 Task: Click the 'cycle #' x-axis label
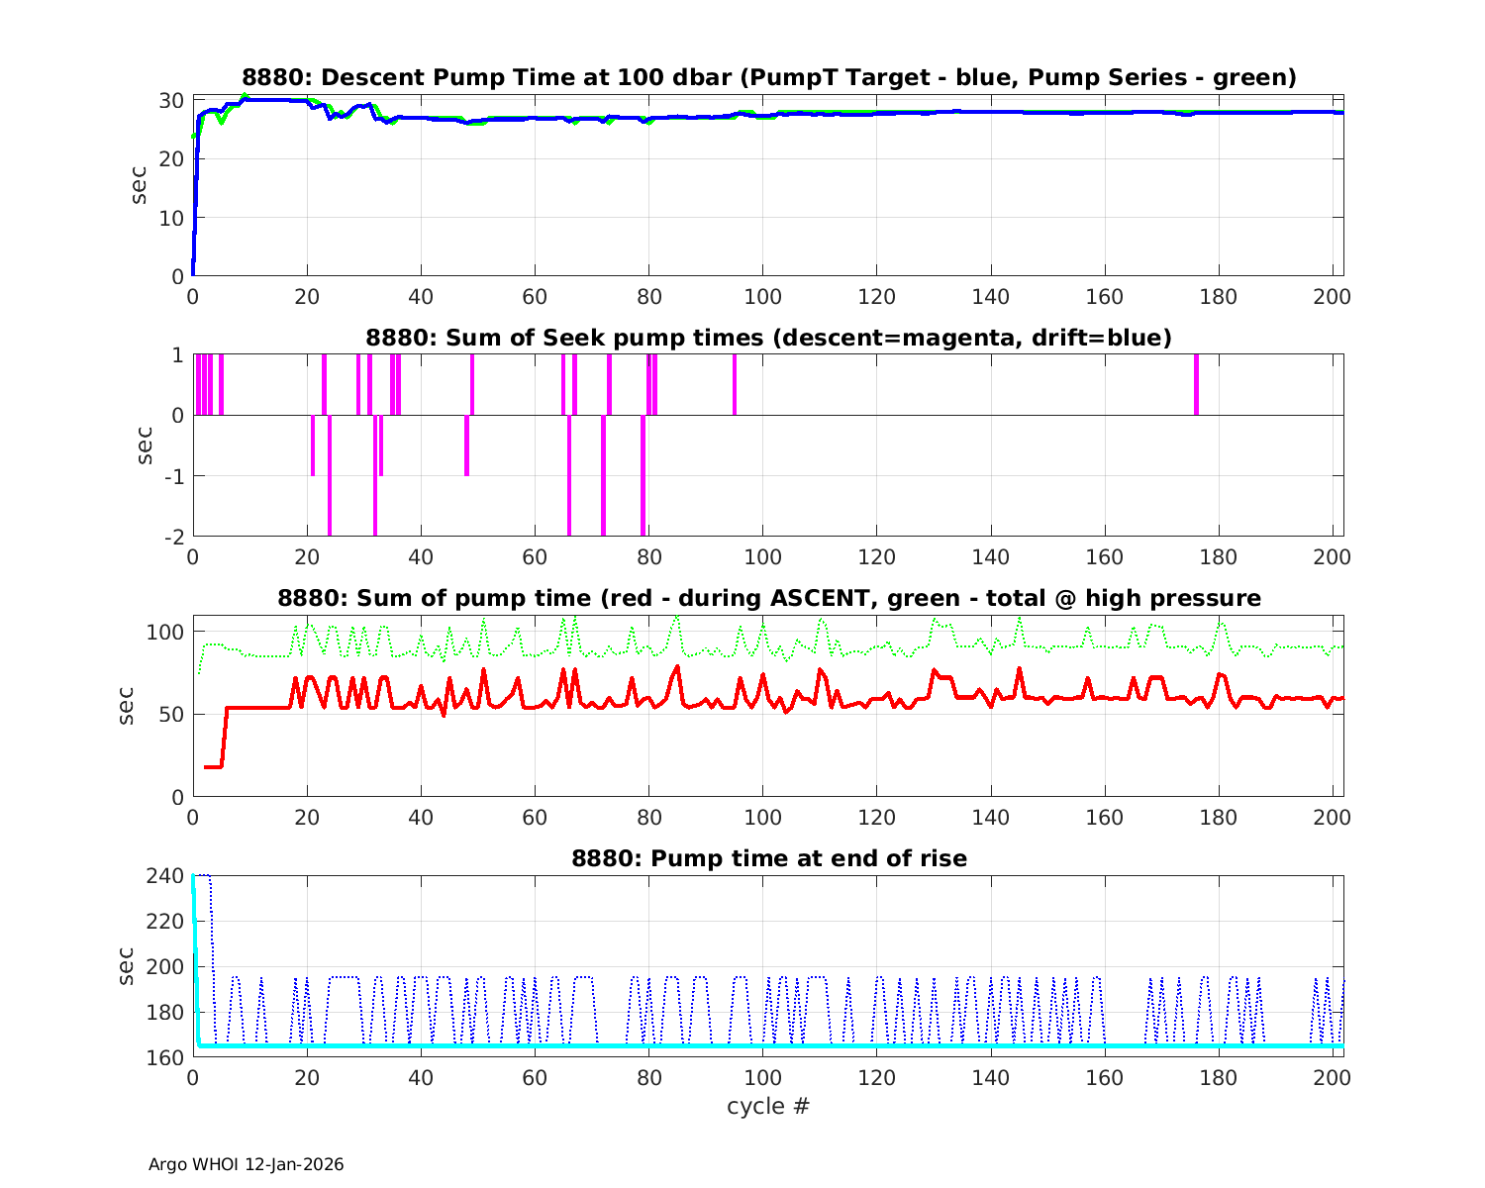768,1106
